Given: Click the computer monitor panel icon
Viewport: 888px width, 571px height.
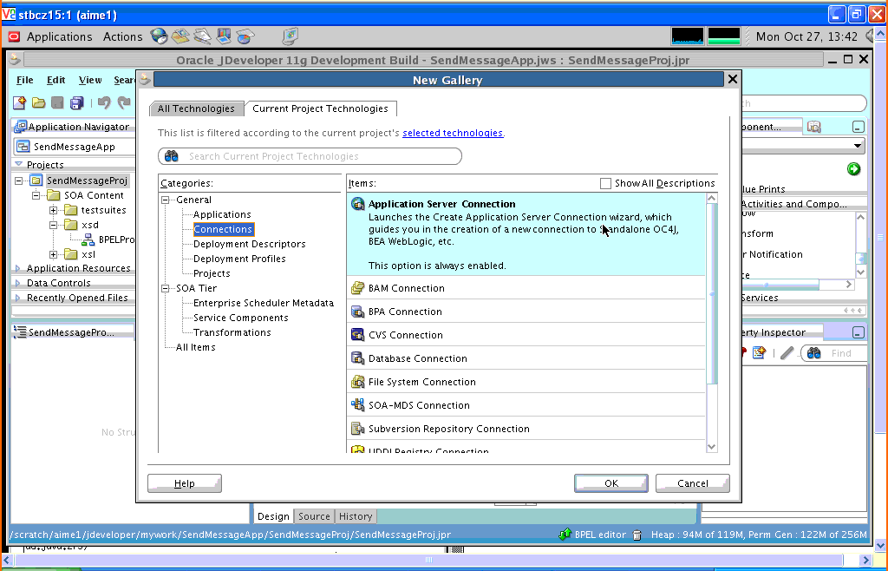Looking at the screenshot, I should [291, 36].
